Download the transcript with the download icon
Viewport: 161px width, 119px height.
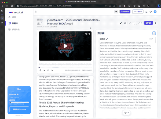(x=154, y=33)
